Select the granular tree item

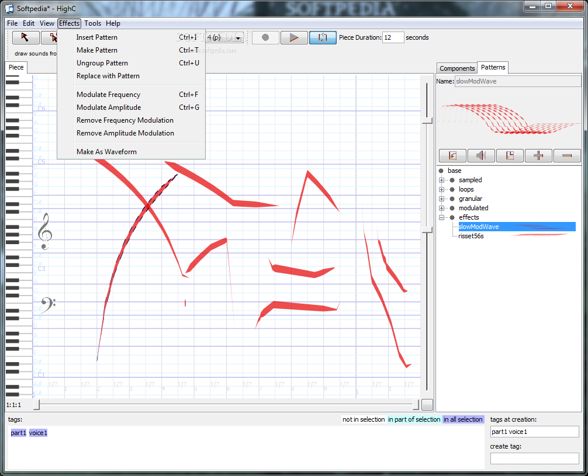click(471, 199)
